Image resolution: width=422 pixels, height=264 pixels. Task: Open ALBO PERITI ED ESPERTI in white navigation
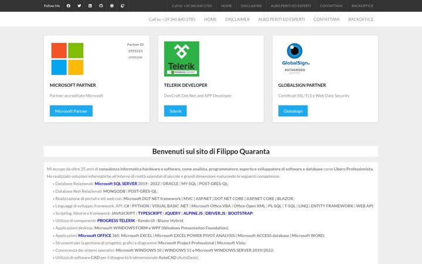pyautogui.click(x=281, y=19)
